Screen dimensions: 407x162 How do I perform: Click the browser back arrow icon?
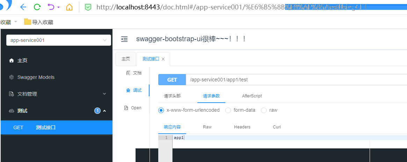(23, 7)
